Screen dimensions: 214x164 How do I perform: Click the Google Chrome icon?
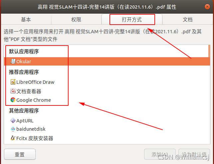[13, 100]
